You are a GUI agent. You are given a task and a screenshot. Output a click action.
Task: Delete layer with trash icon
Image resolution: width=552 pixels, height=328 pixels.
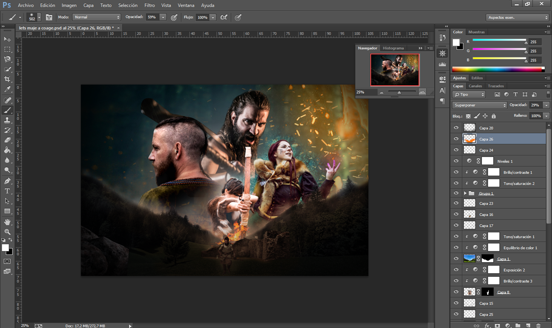pyautogui.click(x=538, y=326)
